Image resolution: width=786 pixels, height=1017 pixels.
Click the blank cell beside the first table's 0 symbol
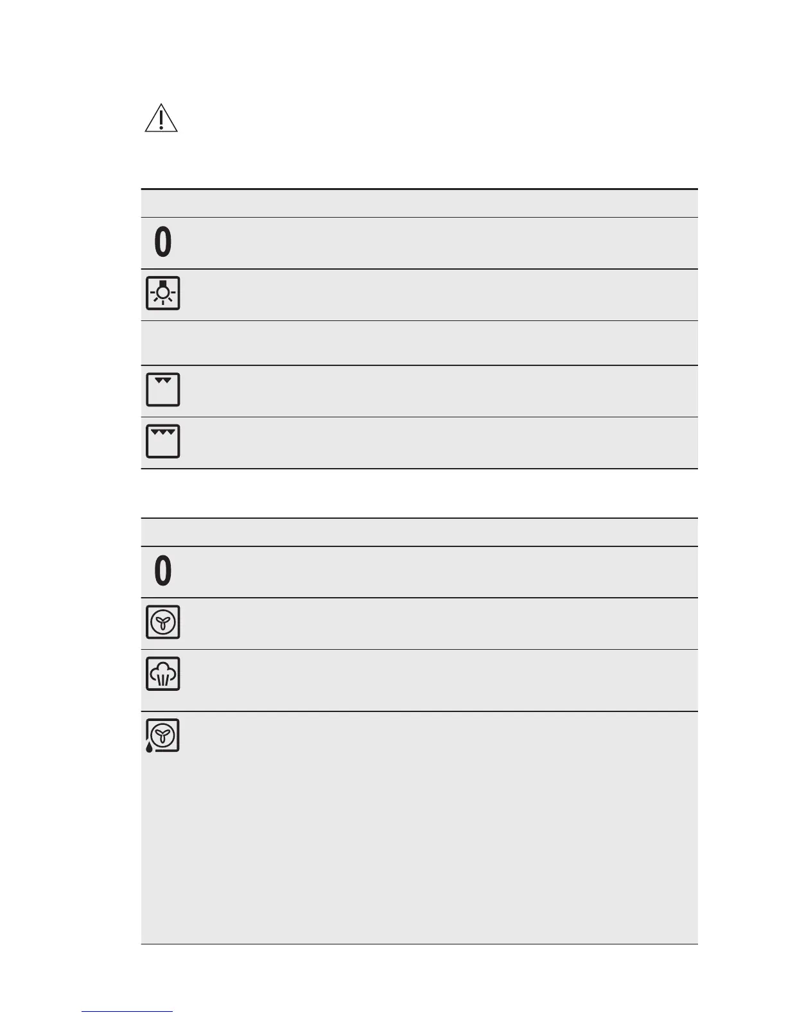tap(442, 243)
